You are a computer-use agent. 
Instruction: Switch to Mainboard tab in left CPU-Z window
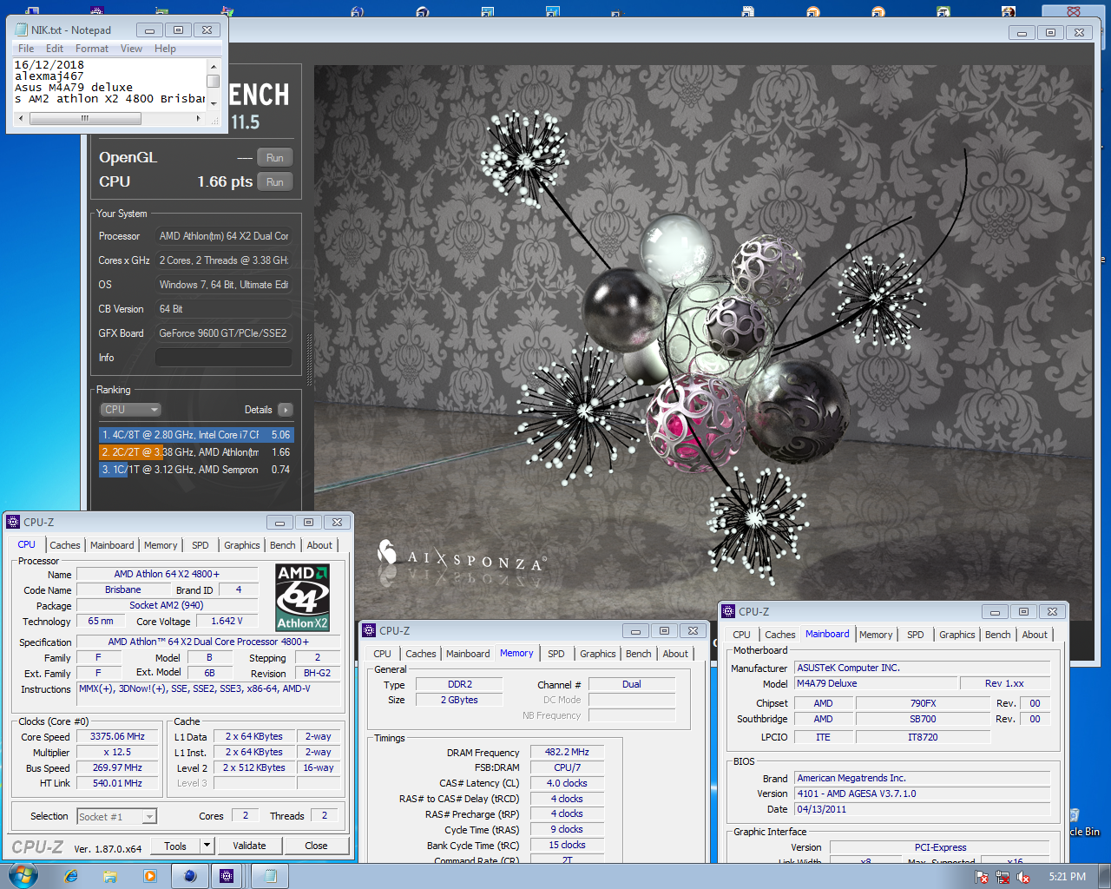pos(112,545)
